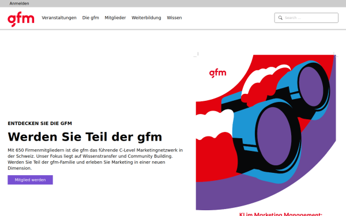
Task: Click the text ENTDECKEN SIE DIE GFM
Action: [40, 123]
